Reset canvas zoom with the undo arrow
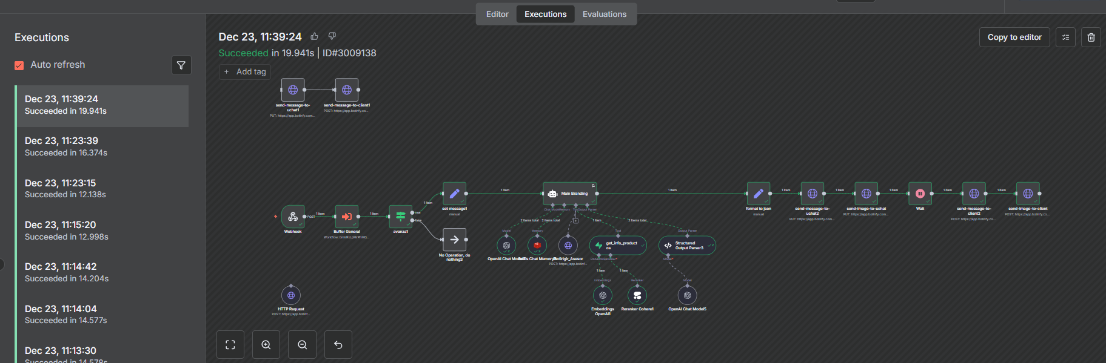This screenshot has height=363, width=1106. (338, 345)
